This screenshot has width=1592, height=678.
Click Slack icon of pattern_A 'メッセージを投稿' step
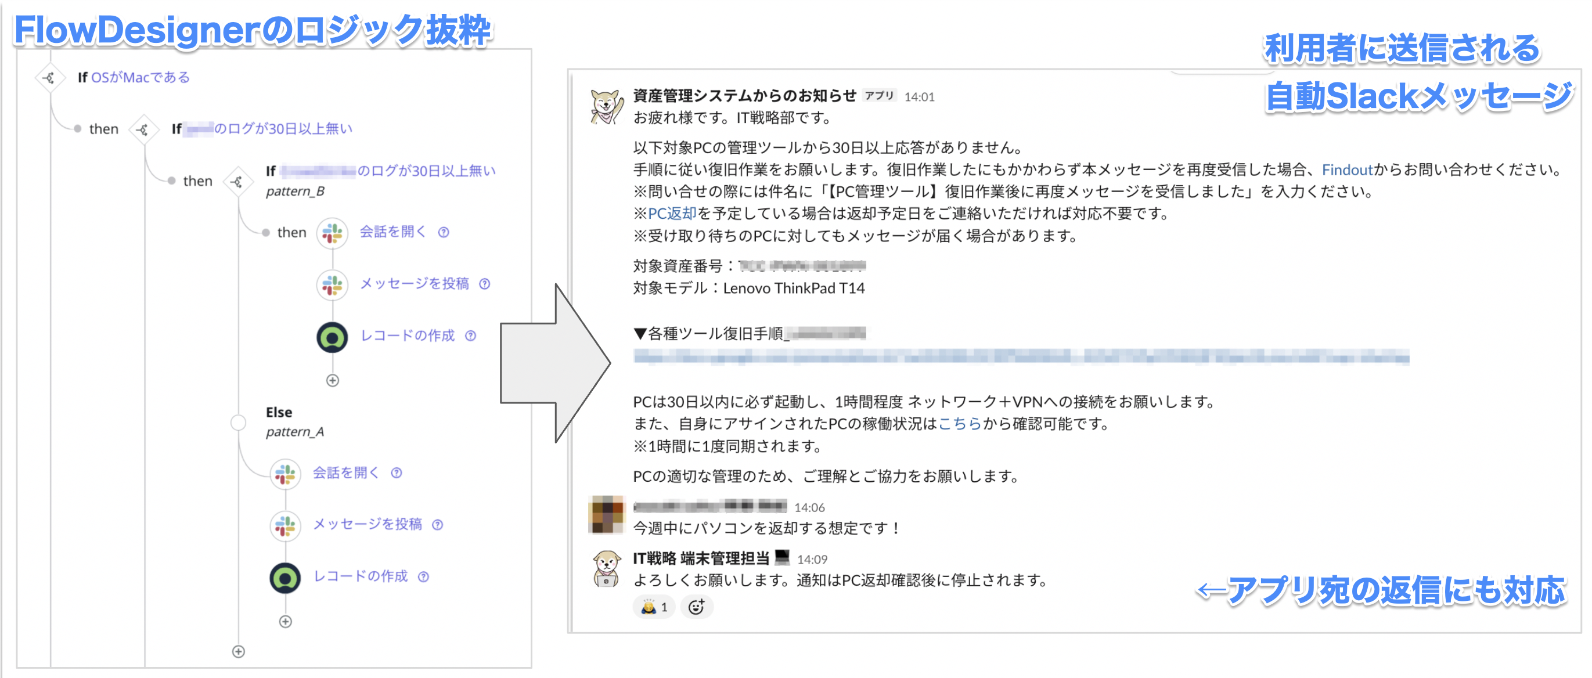286,525
